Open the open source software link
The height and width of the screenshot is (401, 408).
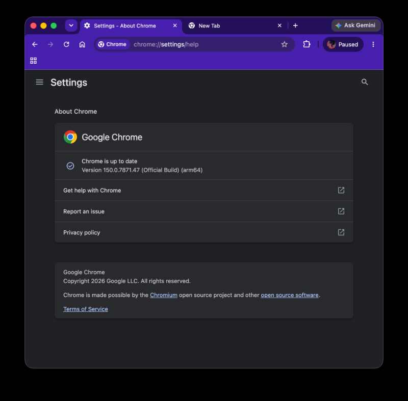pyautogui.click(x=290, y=295)
